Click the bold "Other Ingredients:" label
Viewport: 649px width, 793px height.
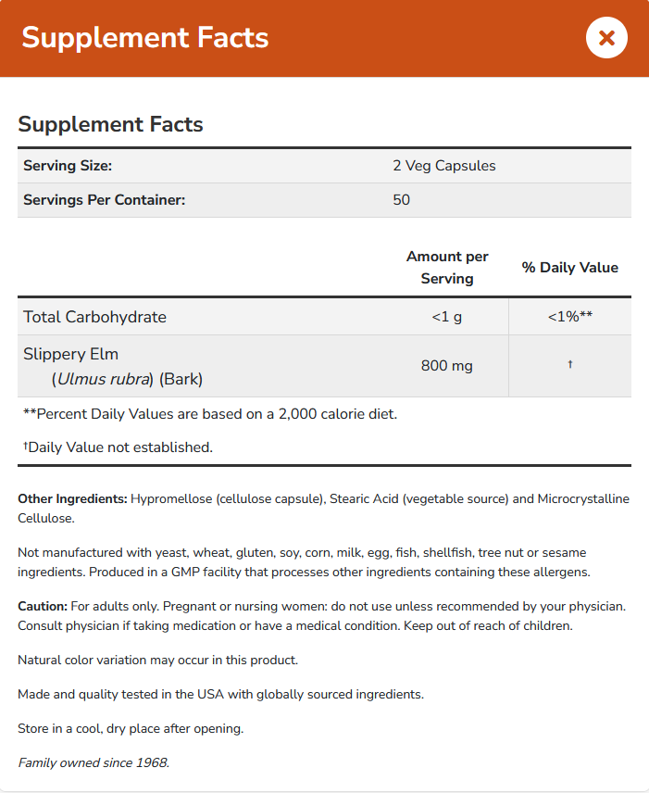(x=72, y=498)
